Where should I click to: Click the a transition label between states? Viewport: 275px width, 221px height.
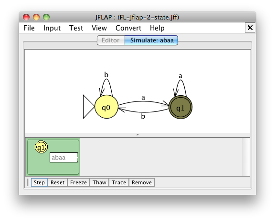tap(143, 98)
